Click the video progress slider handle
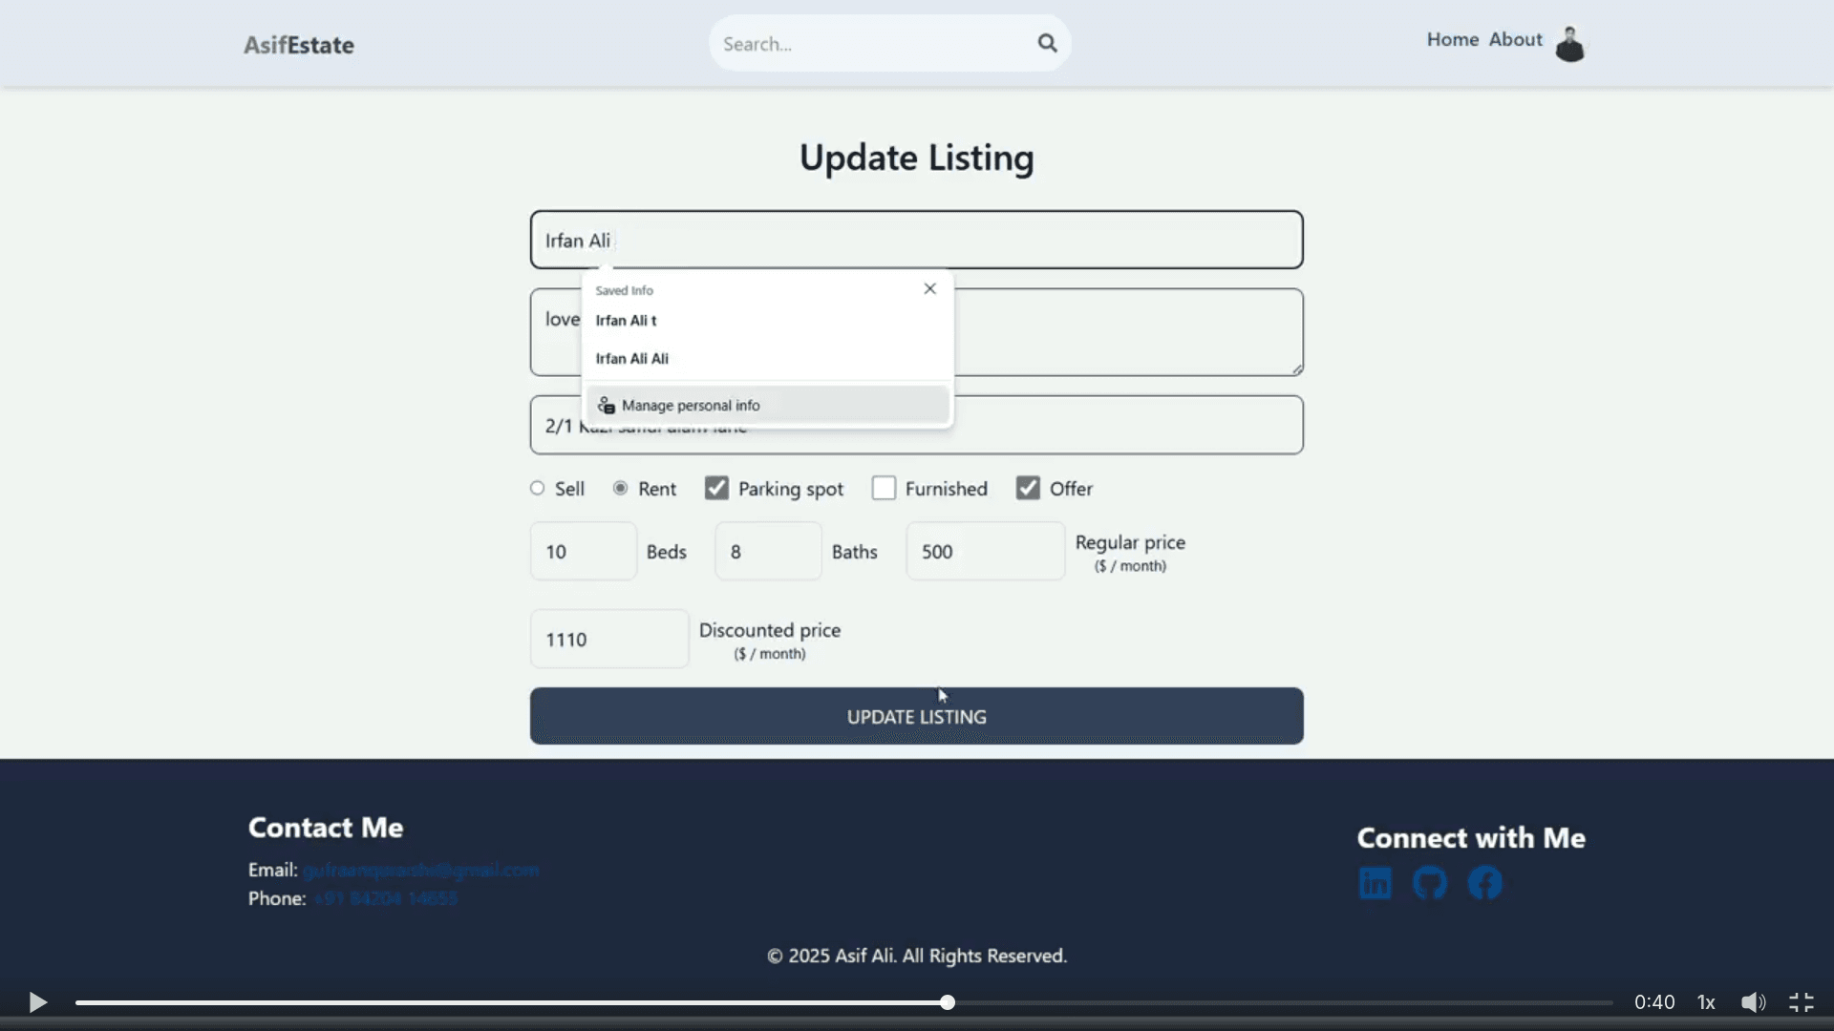The width and height of the screenshot is (1834, 1031). 947,1002
